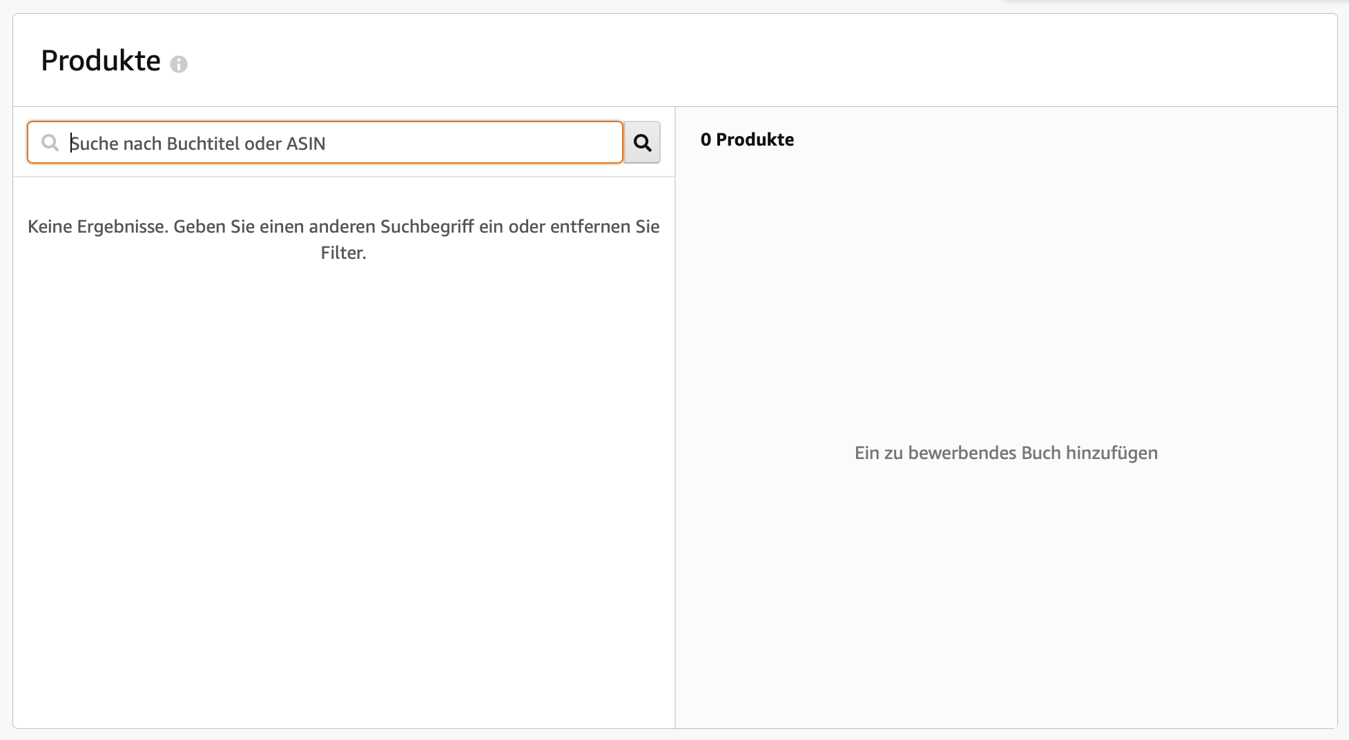Click the magnifier icon inside the search field
Image resolution: width=1349 pixels, height=740 pixels.
tap(50, 142)
